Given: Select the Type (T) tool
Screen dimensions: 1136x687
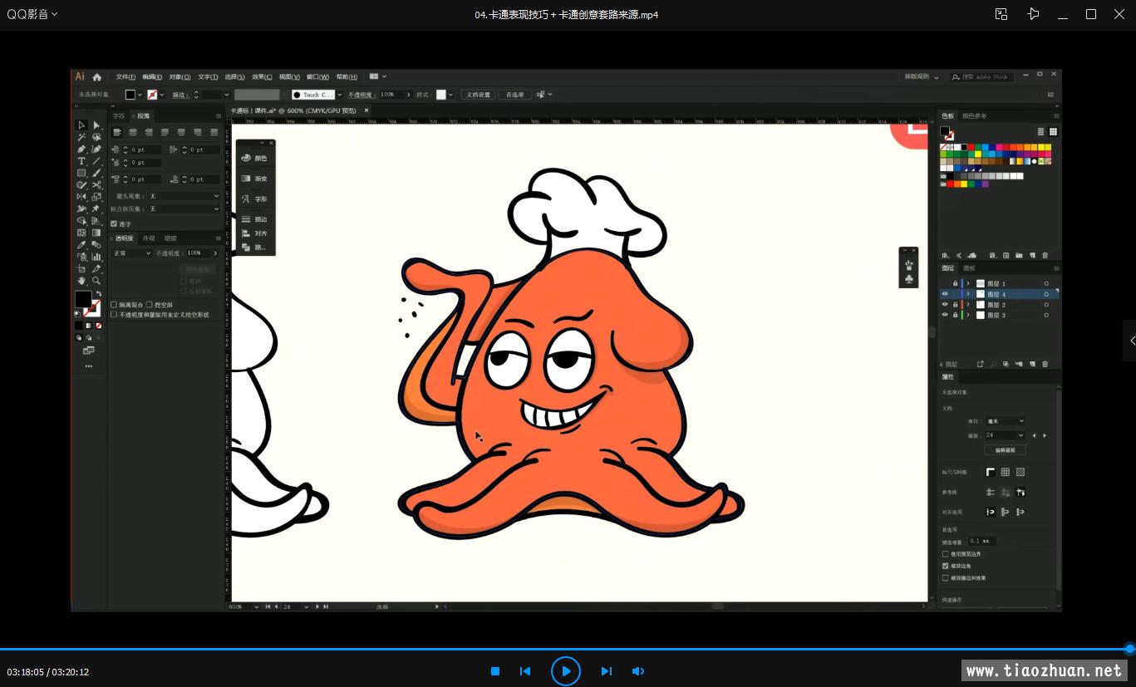Looking at the screenshot, I should [81, 161].
